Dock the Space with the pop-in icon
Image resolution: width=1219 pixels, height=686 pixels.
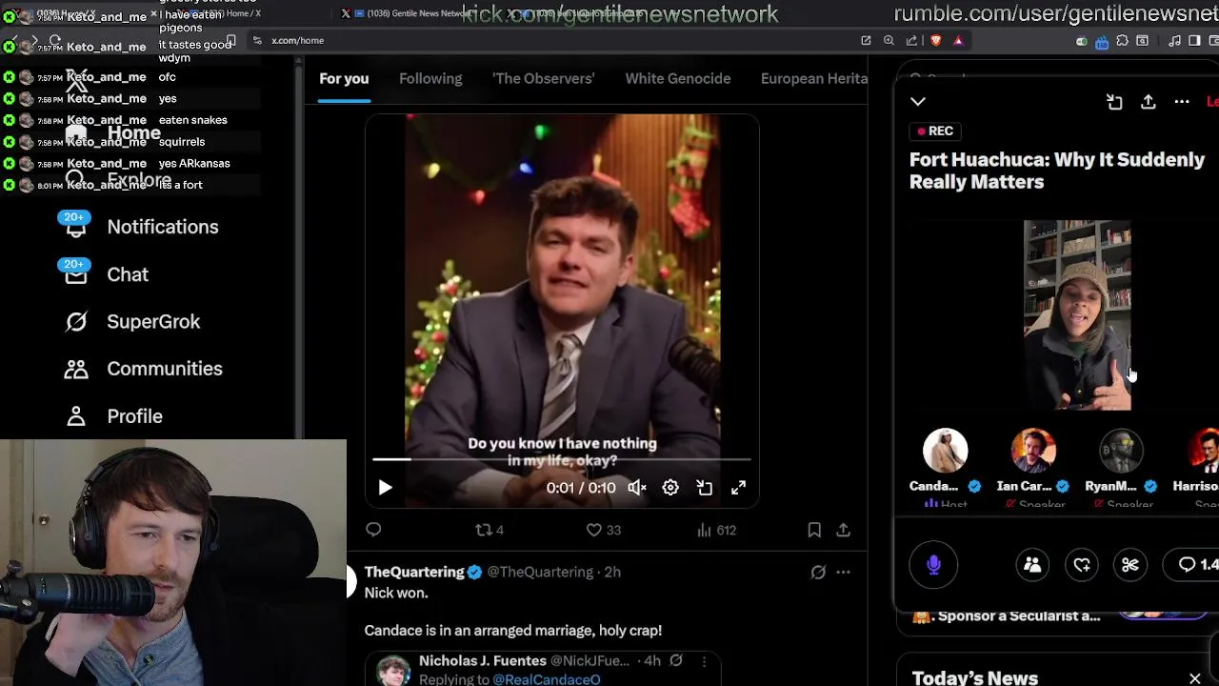click(1114, 102)
